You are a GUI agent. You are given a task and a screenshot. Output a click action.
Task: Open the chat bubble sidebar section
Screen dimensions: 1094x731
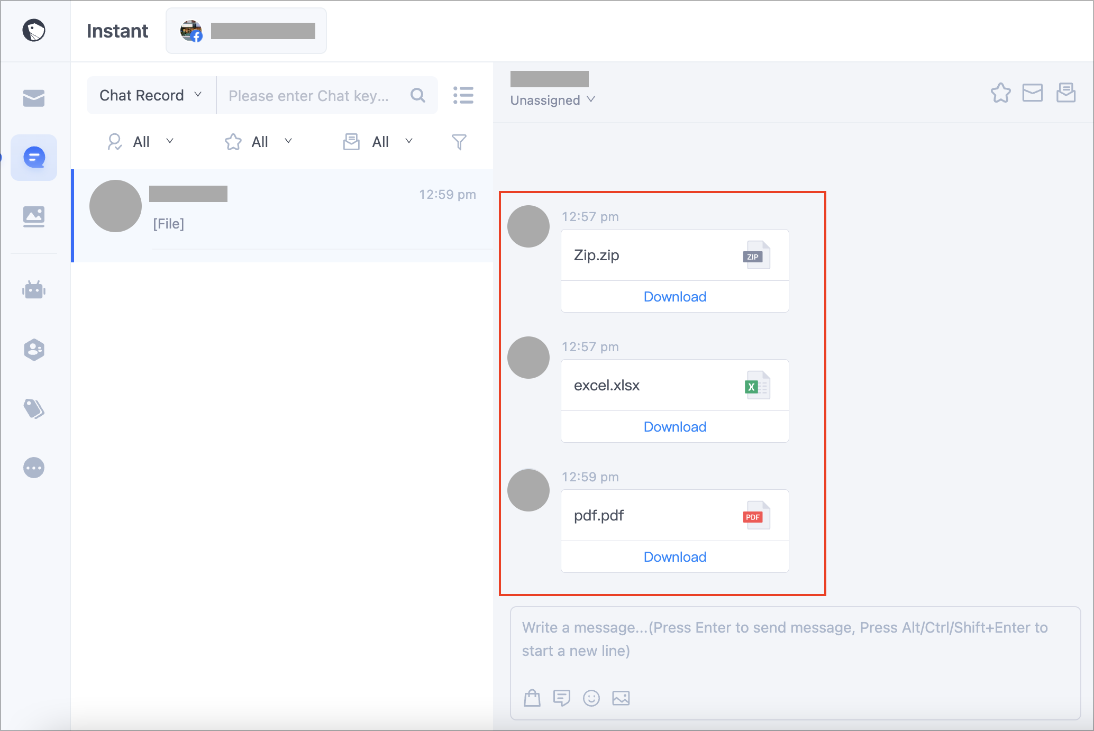coord(34,157)
